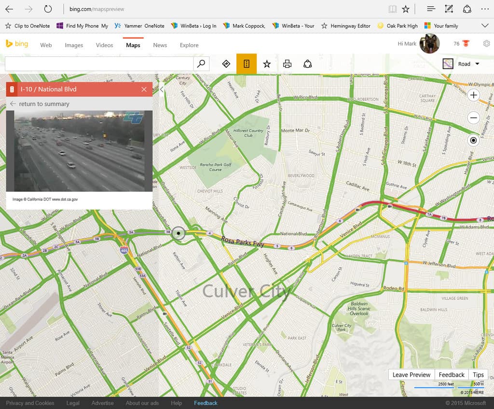Open Bing settings gear icon
Image resolution: width=494 pixels, height=409 pixels.
click(x=486, y=44)
